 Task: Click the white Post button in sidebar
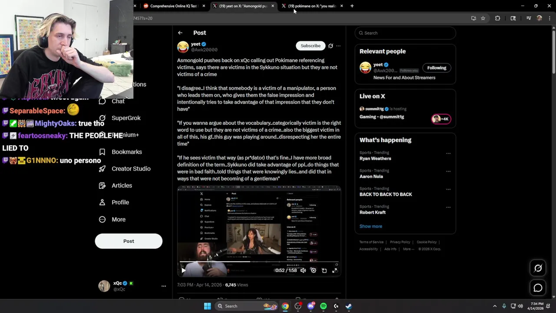pyautogui.click(x=129, y=241)
